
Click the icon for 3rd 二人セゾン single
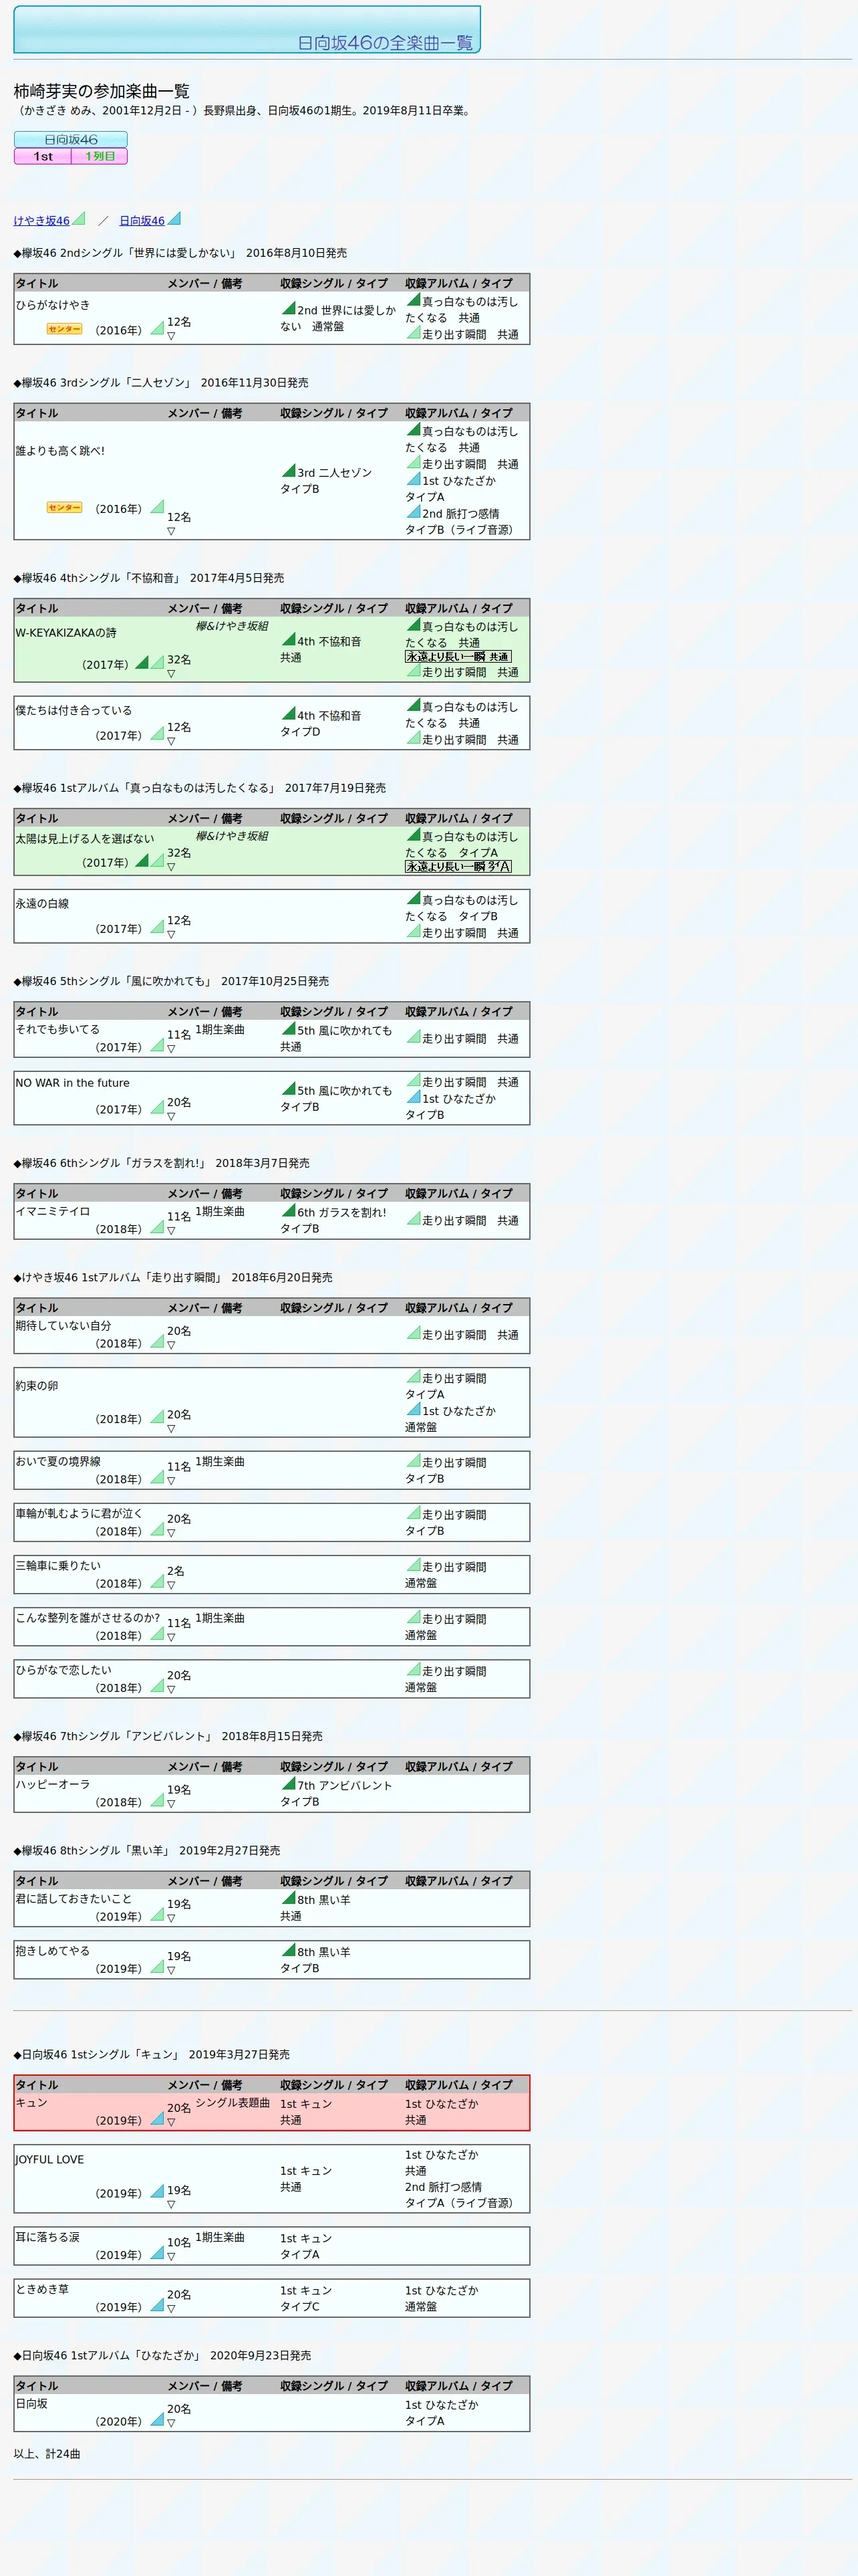tap(289, 470)
